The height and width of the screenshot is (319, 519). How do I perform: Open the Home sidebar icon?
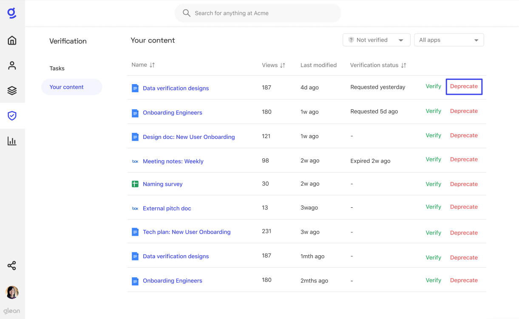(12, 40)
